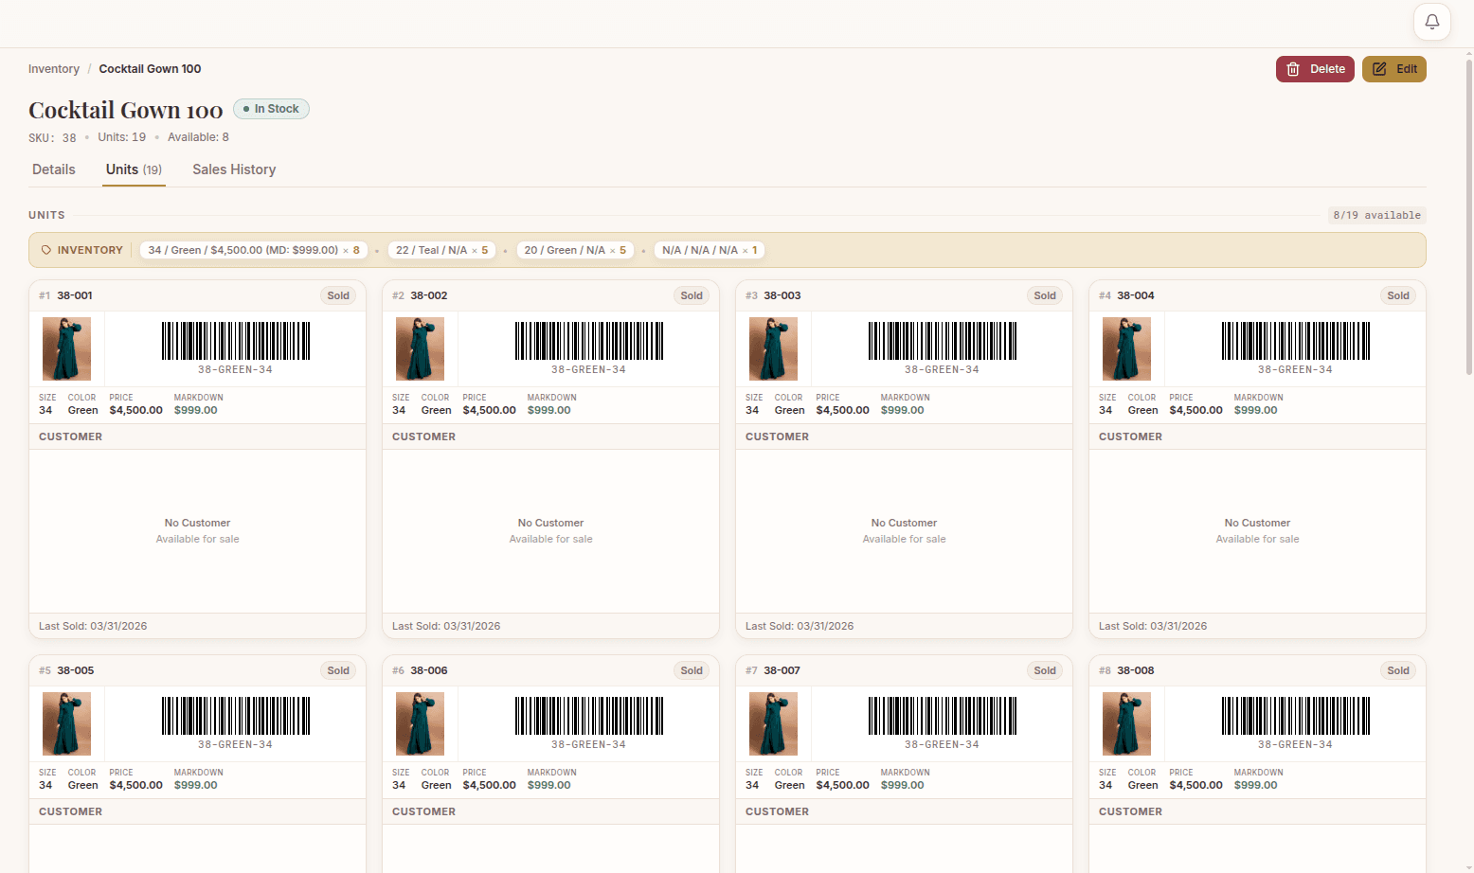Click the Sold badge on unit 38-002
1474x873 pixels.
(692, 295)
